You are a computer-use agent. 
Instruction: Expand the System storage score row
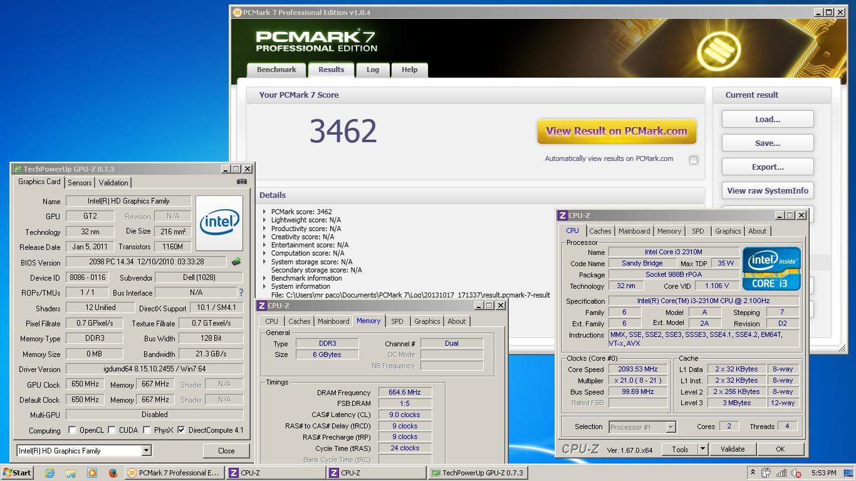[264, 262]
